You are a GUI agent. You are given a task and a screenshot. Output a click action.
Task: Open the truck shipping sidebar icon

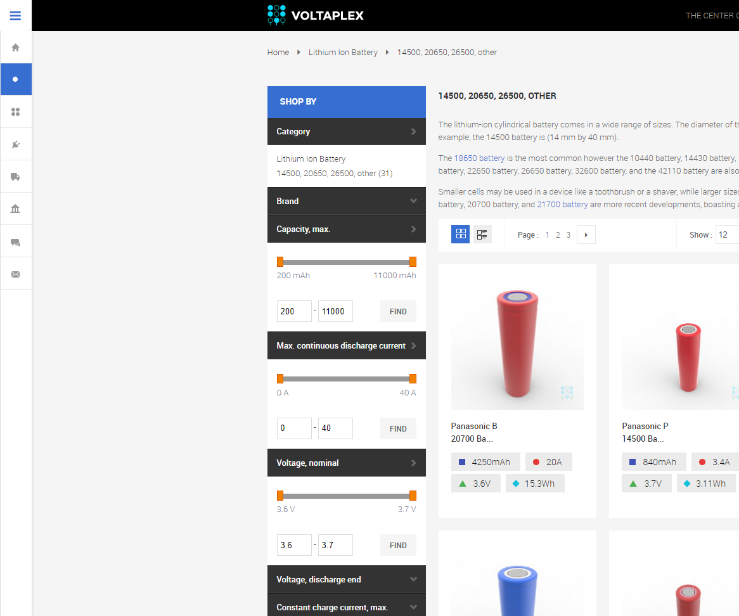tap(16, 177)
